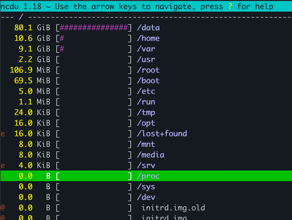This screenshot has height=220, width=292.
Task: Click the 80.1 GiB size value
Action: coord(32,28)
